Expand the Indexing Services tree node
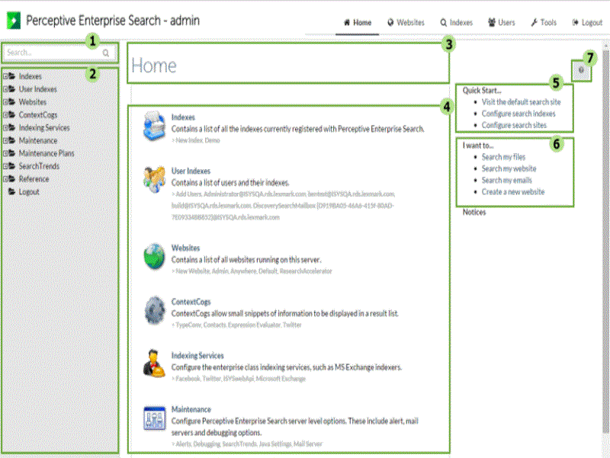 [5, 127]
